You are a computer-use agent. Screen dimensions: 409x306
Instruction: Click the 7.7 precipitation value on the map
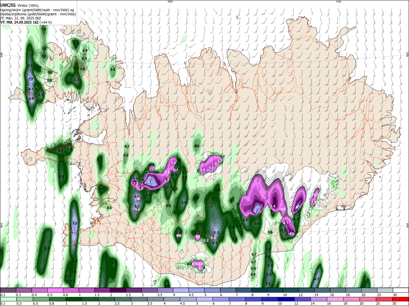pyautogui.click(x=31, y=79)
